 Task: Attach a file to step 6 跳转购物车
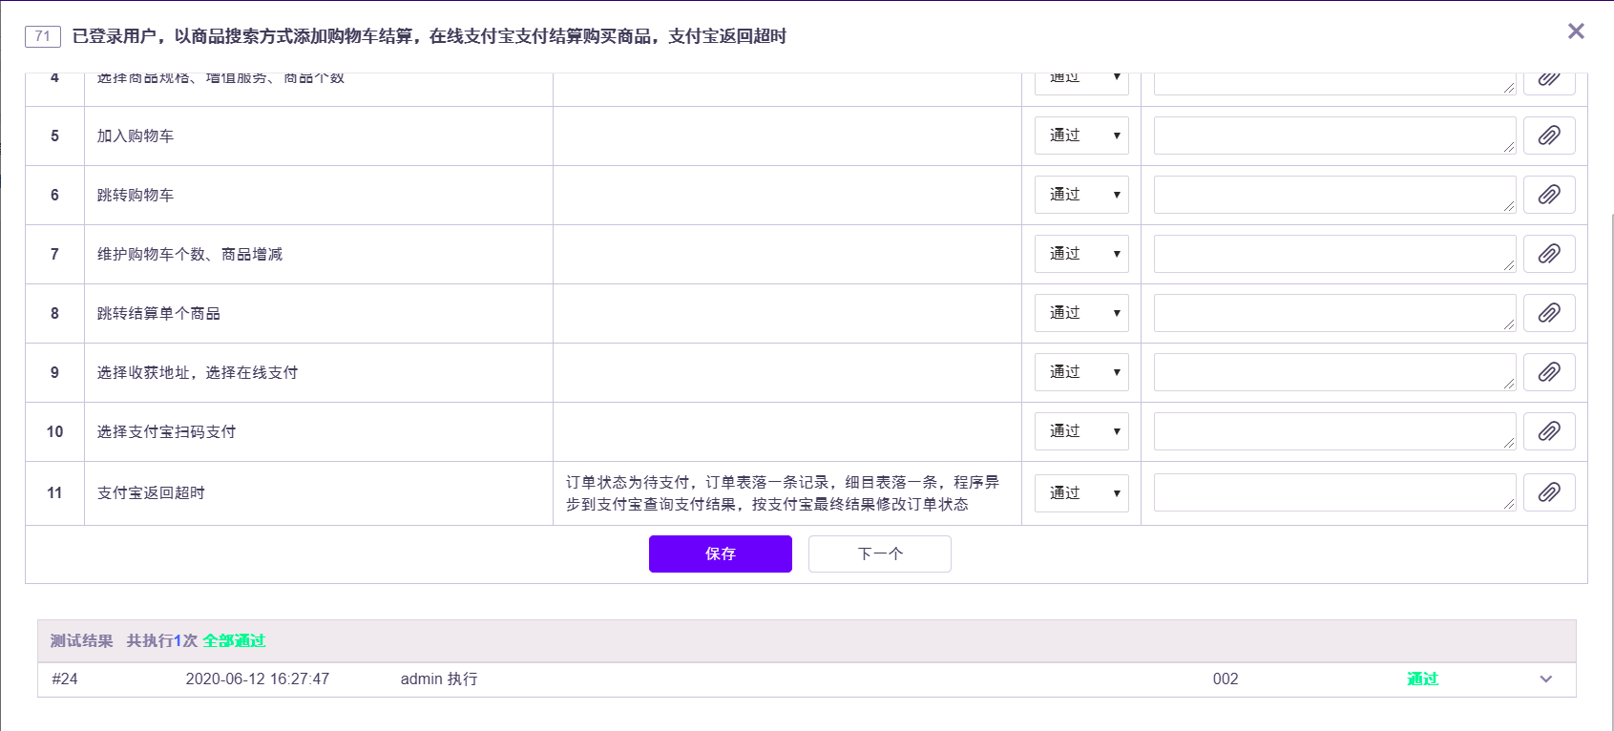(1549, 195)
